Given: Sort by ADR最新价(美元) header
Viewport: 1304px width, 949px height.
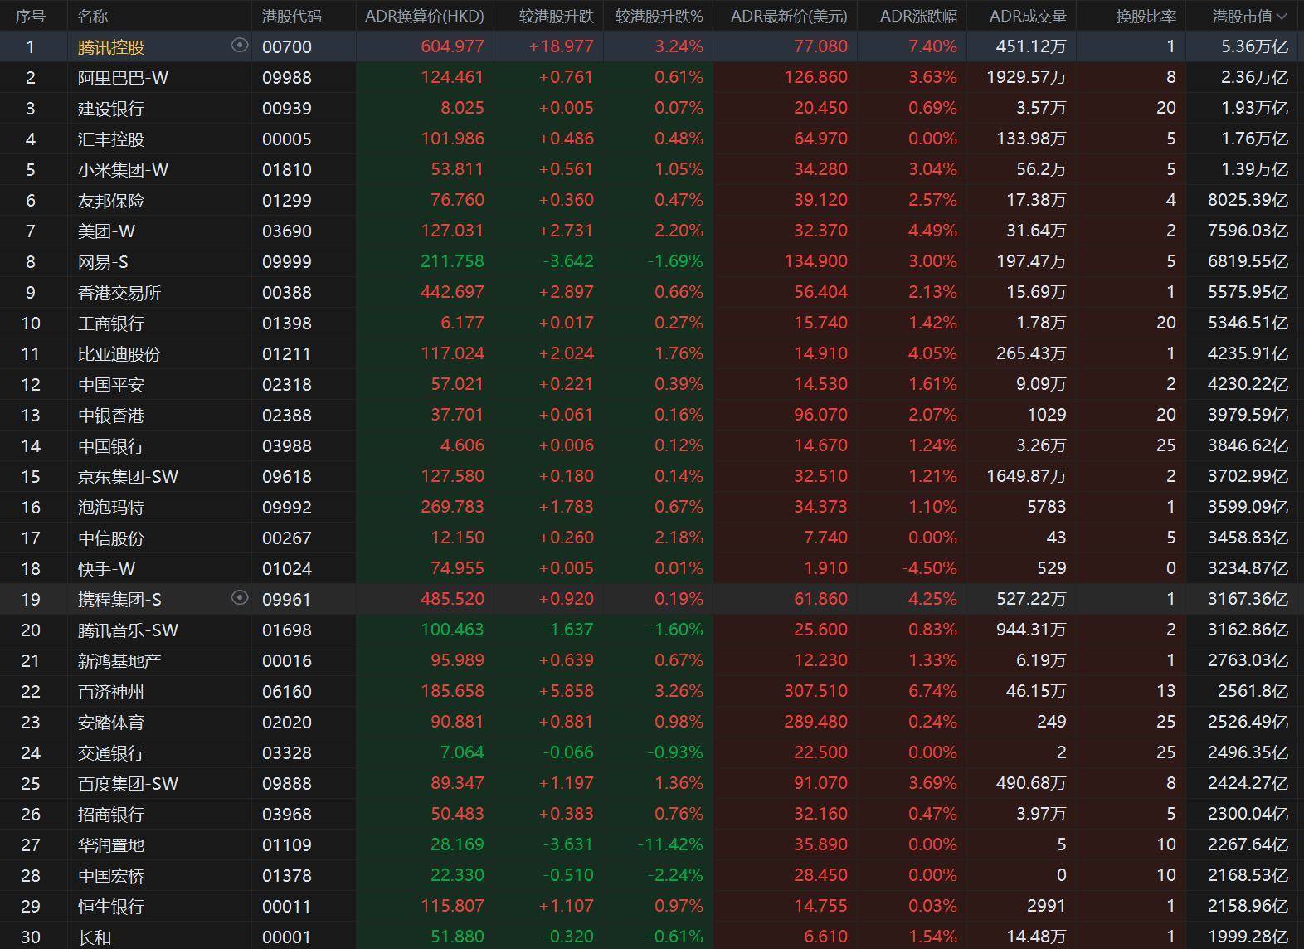Looking at the screenshot, I should [x=789, y=16].
